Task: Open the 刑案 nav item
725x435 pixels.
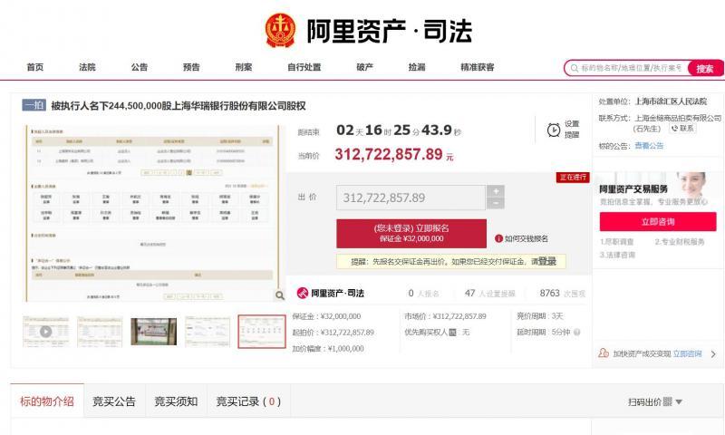Action: click(243, 67)
